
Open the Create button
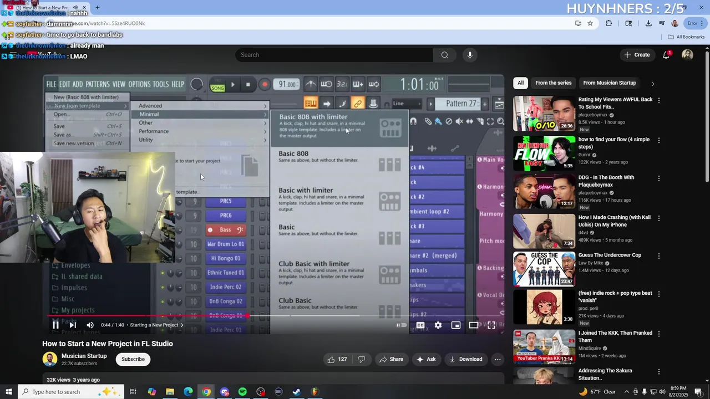637,55
